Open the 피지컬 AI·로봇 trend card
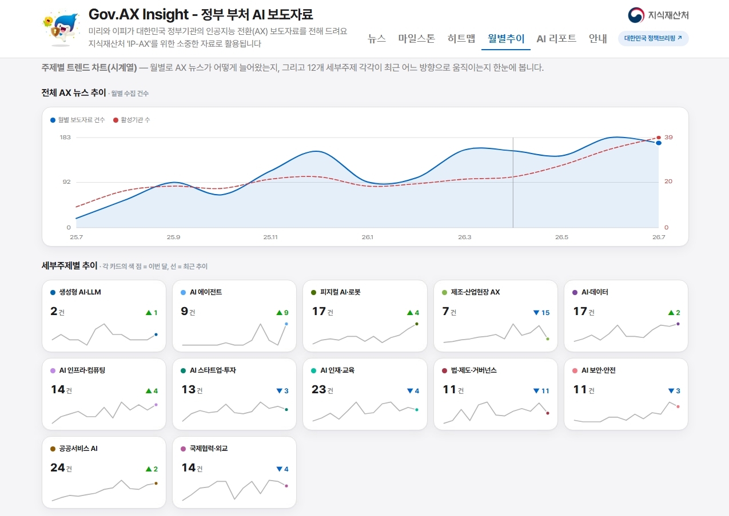 point(365,316)
